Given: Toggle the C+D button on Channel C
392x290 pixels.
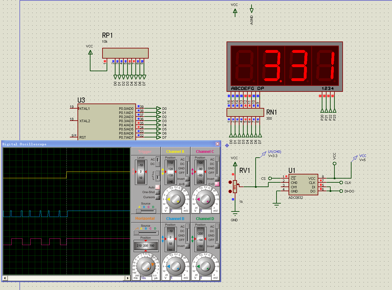Looking at the screenshot, I should pos(217,184).
